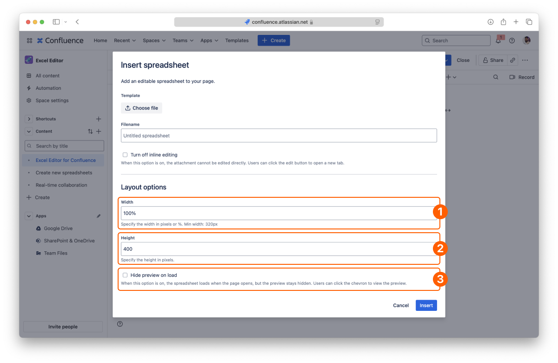Click the Excel Editor space icon
558x363 pixels.
pos(29,60)
